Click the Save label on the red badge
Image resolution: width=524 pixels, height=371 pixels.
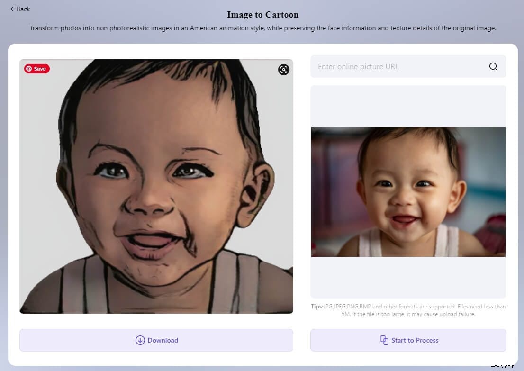click(x=40, y=69)
